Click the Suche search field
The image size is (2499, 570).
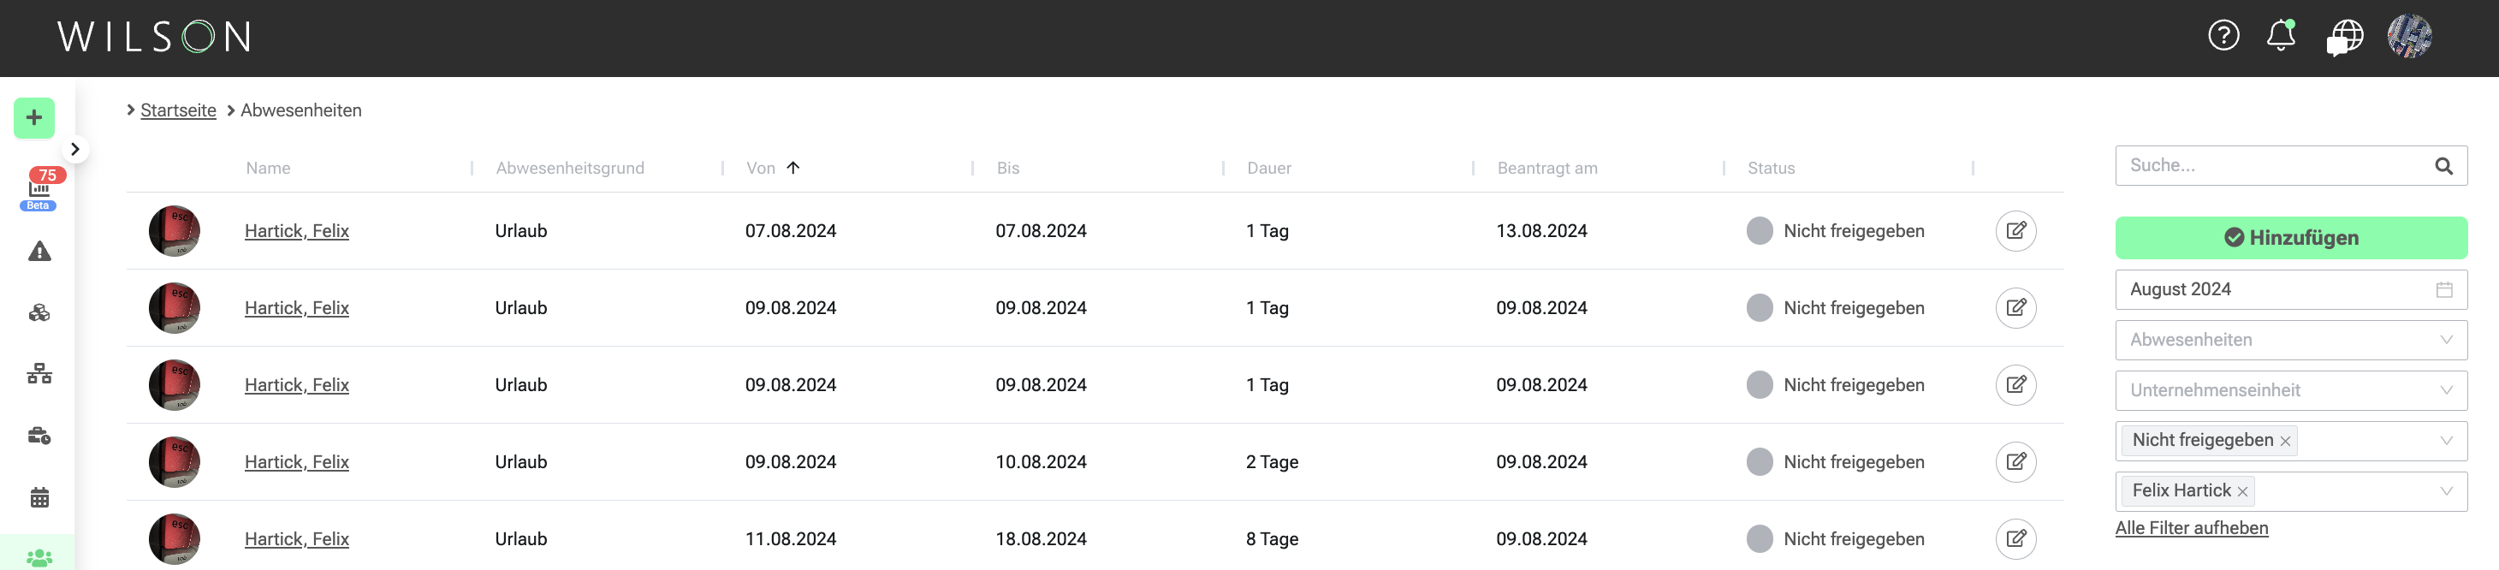pyautogui.click(x=2291, y=166)
